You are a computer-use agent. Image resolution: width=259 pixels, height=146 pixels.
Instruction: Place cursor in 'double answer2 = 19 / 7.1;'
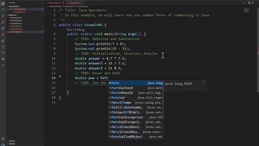100,63
